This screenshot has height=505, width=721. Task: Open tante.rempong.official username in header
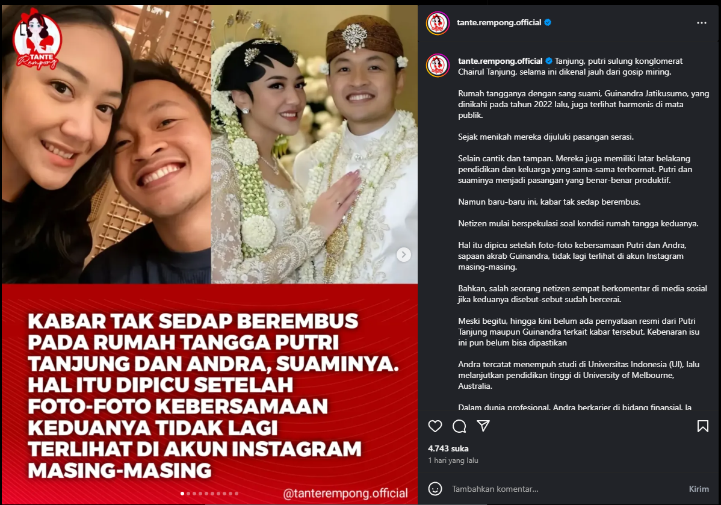tap(499, 22)
